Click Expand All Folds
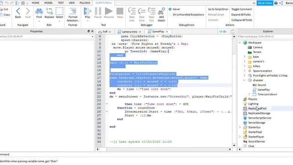This screenshot has height=165, width=293. pos(241,15)
